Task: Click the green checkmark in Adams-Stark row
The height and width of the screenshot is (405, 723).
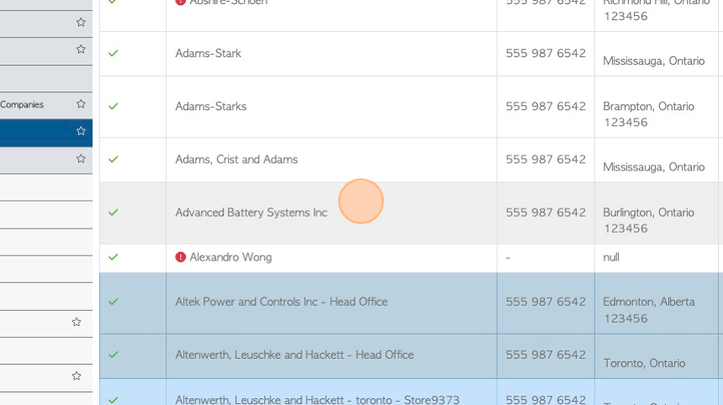Action: 113,54
